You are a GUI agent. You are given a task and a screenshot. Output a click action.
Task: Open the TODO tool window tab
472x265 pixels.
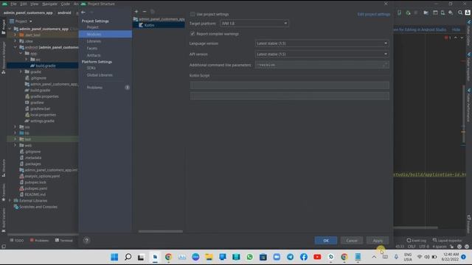16,241
